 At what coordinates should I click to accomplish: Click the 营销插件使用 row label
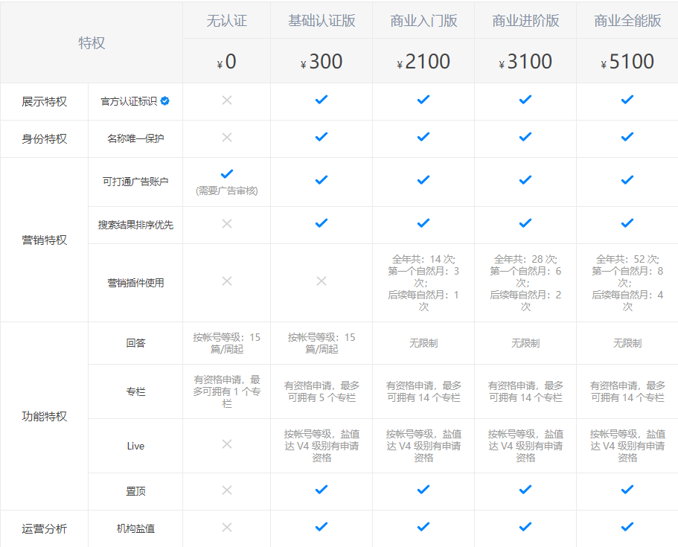pyautogui.click(x=135, y=283)
